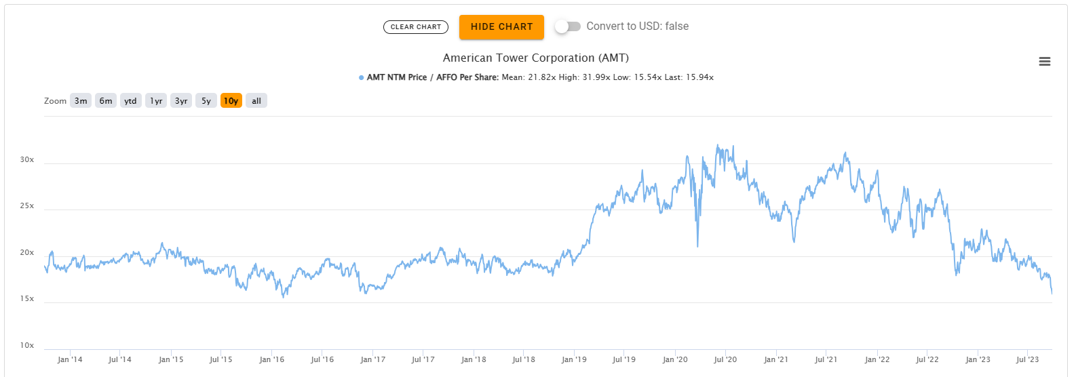The image size is (1076, 377).
Task: Click the active 10y zoom button
Action: pyautogui.click(x=231, y=101)
